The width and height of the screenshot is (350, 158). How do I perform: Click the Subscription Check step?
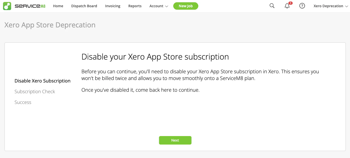point(35,91)
